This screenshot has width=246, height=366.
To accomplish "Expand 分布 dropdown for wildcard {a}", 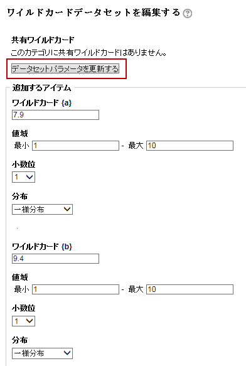I will pyautogui.click(x=42, y=210).
